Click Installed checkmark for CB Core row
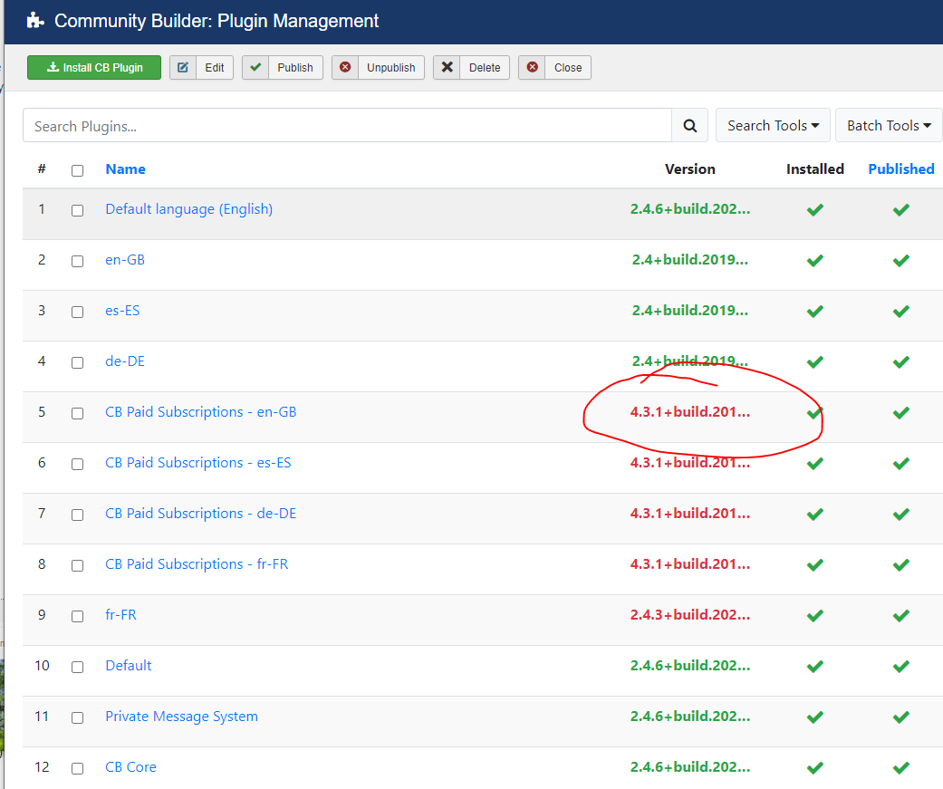 click(x=815, y=768)
